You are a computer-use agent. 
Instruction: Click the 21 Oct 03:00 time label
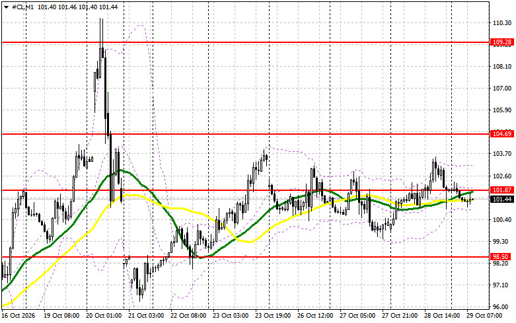[146, 316]
